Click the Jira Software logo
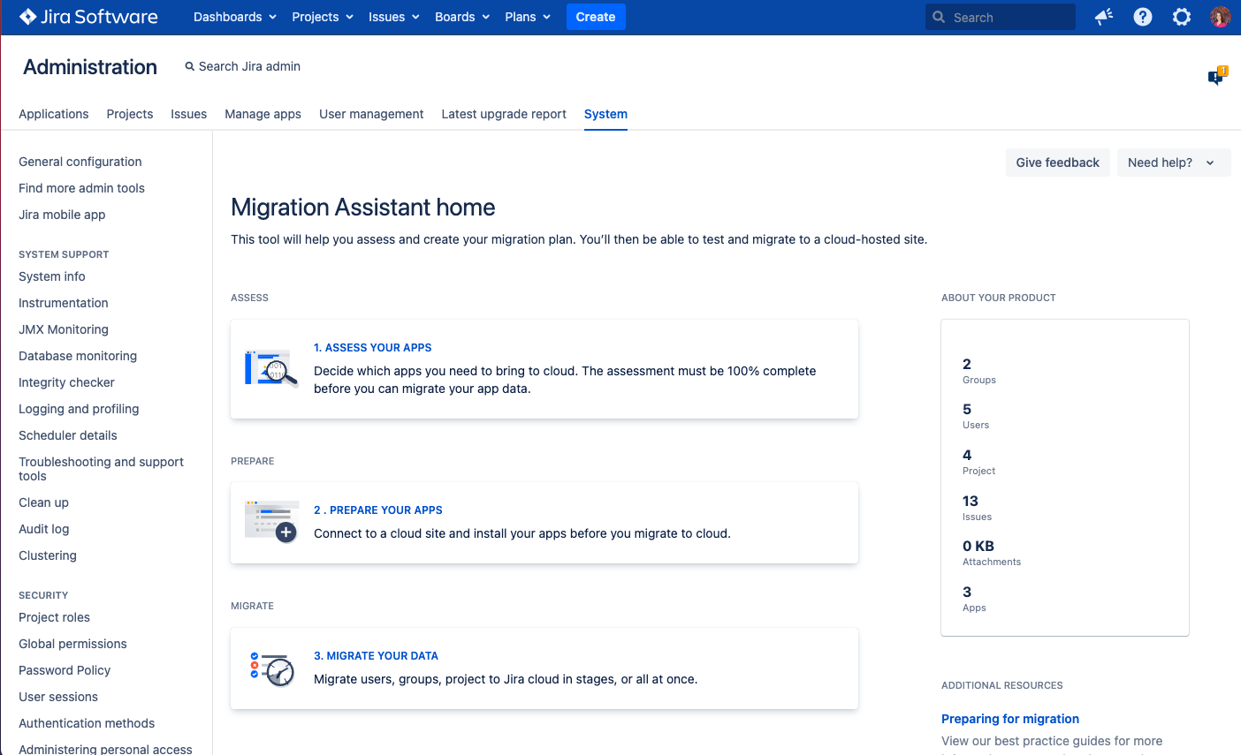 [88, 17]
